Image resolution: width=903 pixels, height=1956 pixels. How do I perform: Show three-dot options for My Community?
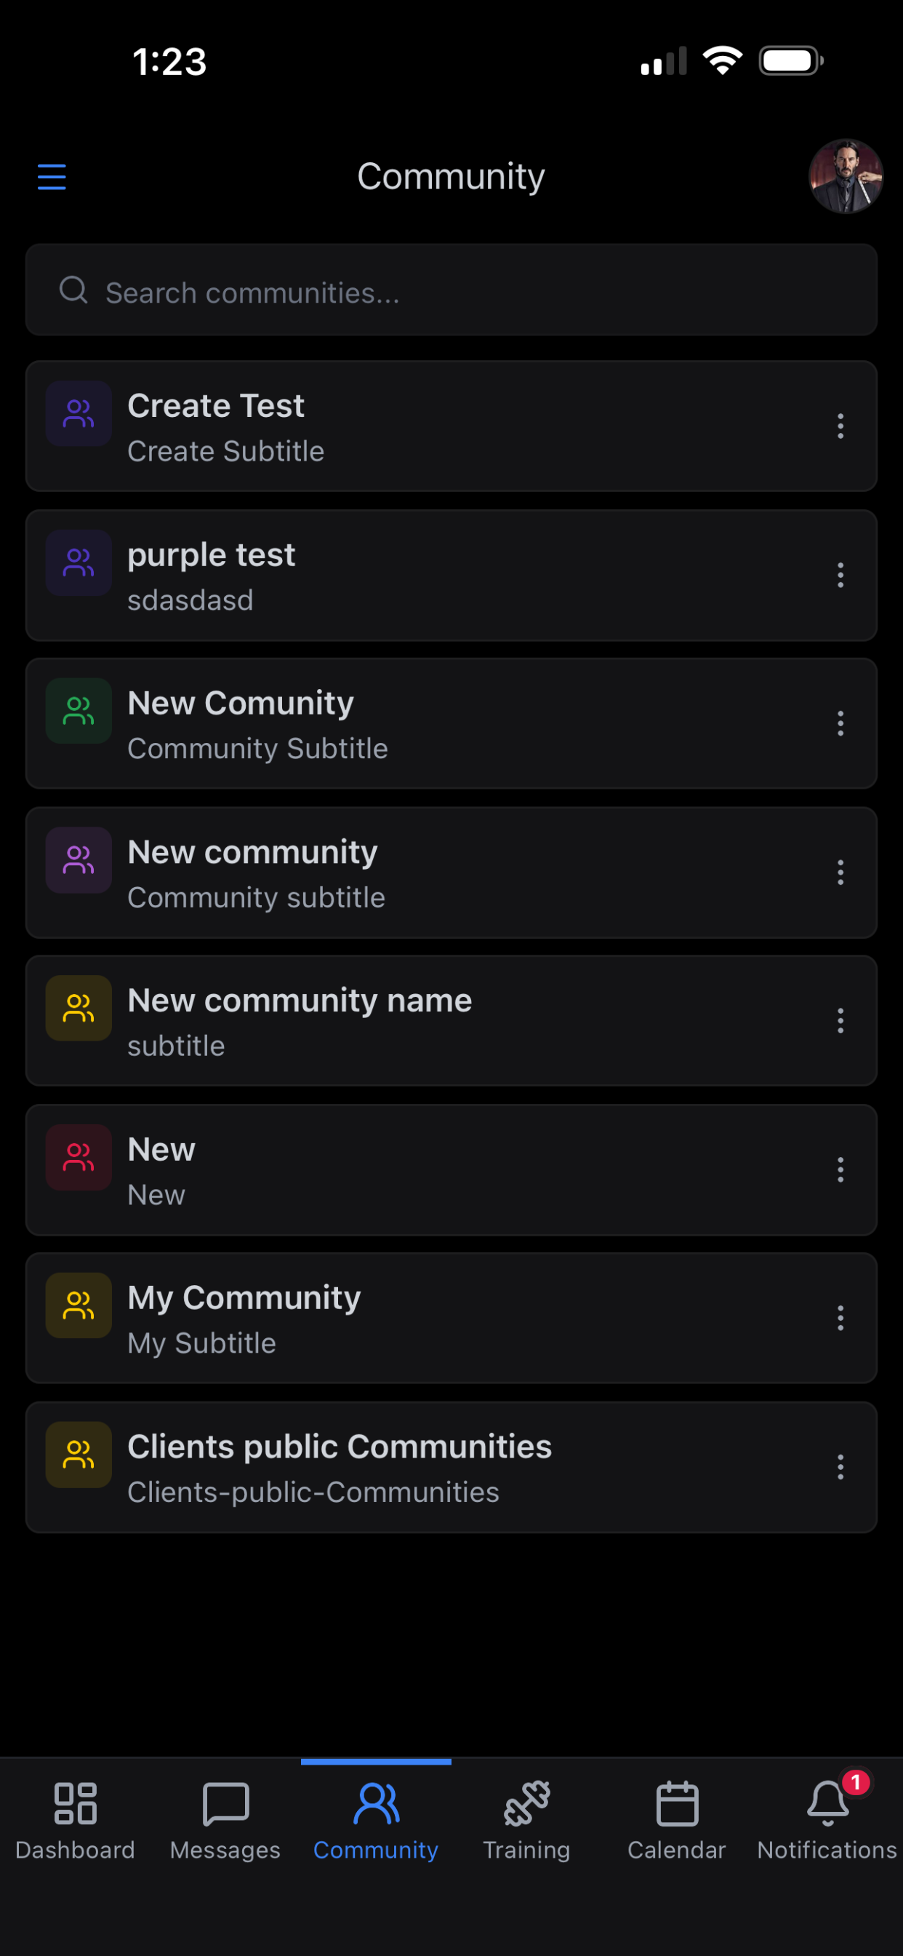[840, 1318]
